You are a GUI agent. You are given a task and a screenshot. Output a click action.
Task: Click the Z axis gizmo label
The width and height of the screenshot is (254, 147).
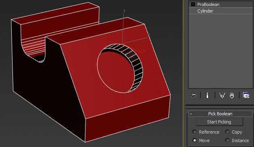(124, 11)
